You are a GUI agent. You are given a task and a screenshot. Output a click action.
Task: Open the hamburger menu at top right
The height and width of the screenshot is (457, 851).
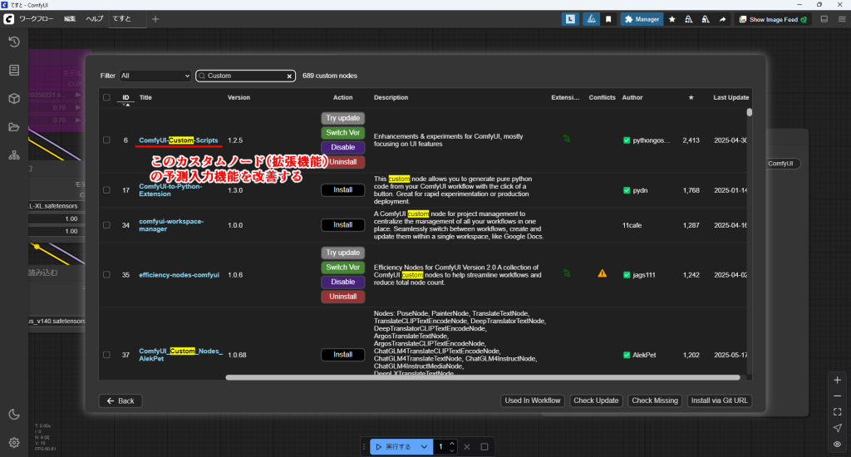tap(842, 19)
